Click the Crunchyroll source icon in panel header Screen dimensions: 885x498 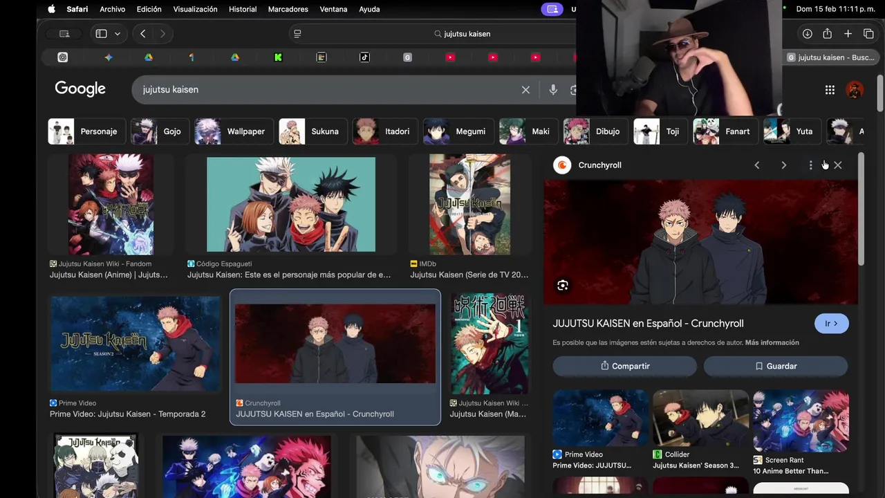click(x=562, y=165)
